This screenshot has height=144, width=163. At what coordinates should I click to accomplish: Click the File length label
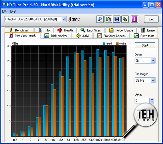pyautogui.click(x=141, y=74)
